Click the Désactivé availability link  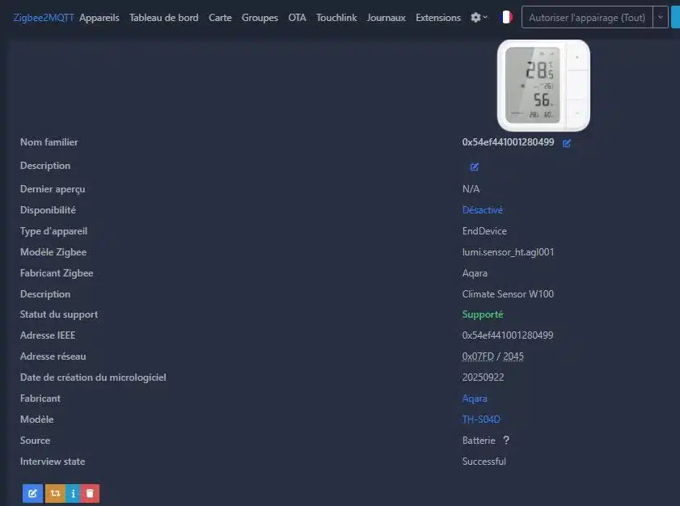click(x=482, y=210)
